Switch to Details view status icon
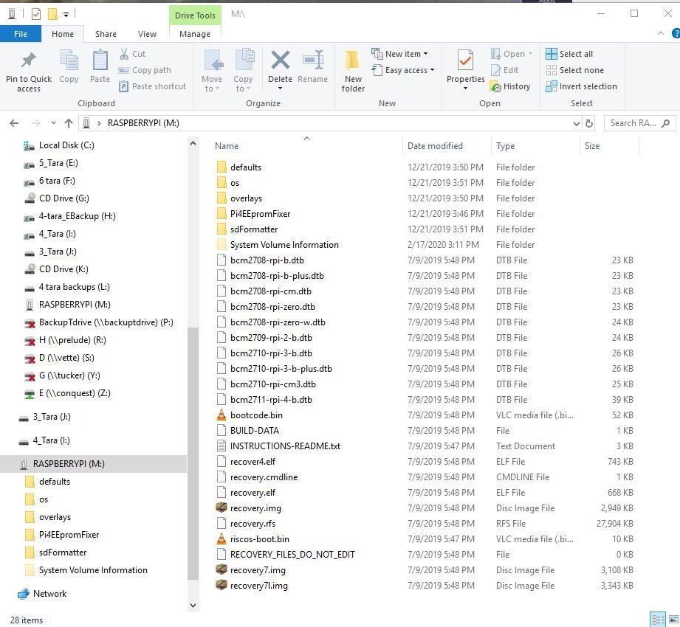 pyautogui.click(x=658, y=619)
